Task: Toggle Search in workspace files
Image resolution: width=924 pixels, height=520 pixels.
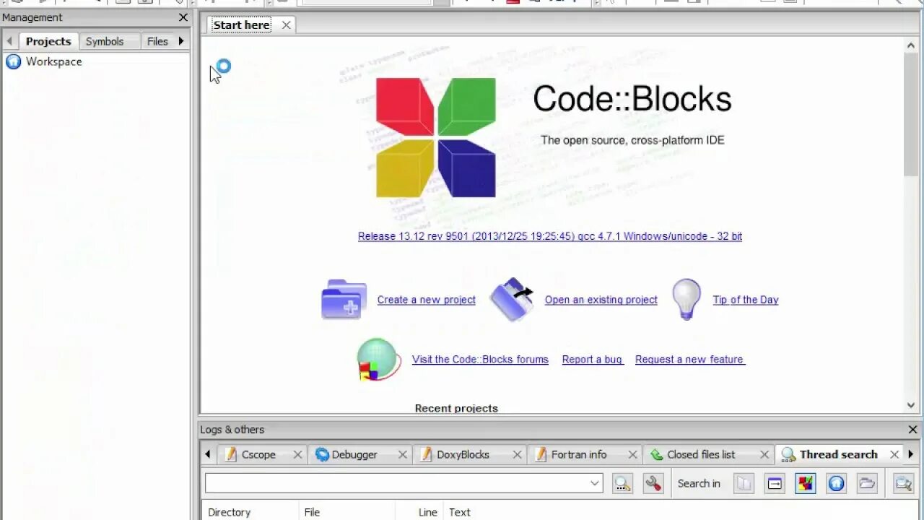Action: point(836,483)
